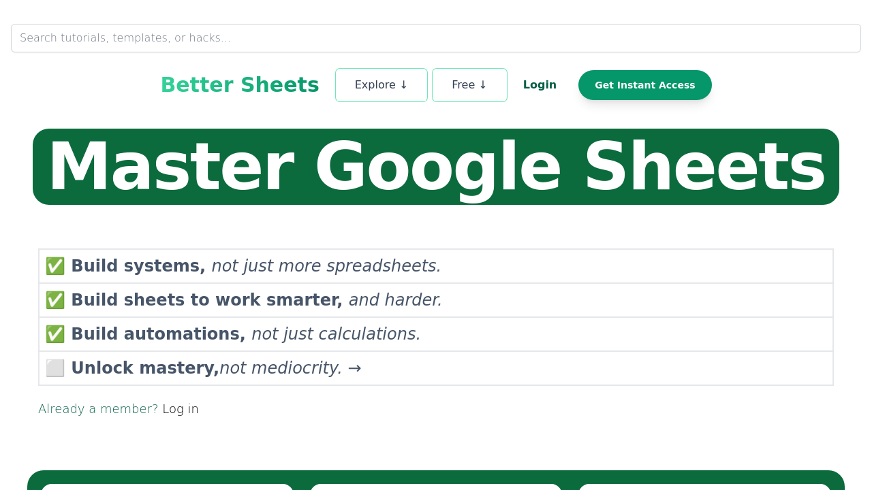Select Login from the navigation bar

point(540,84)
